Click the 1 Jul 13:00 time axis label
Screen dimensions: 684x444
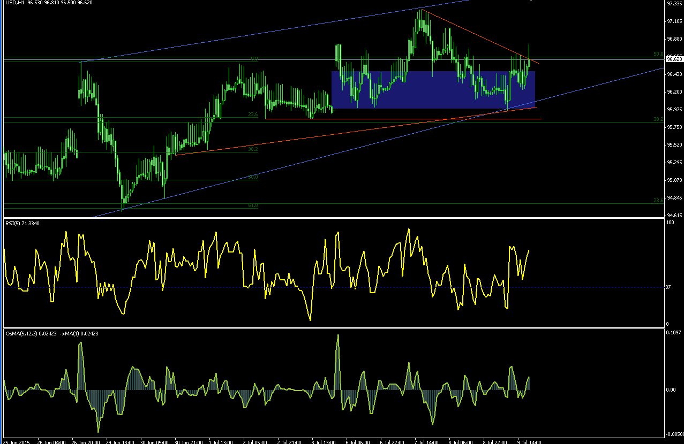pyautogui.click(x=220, y=441)
